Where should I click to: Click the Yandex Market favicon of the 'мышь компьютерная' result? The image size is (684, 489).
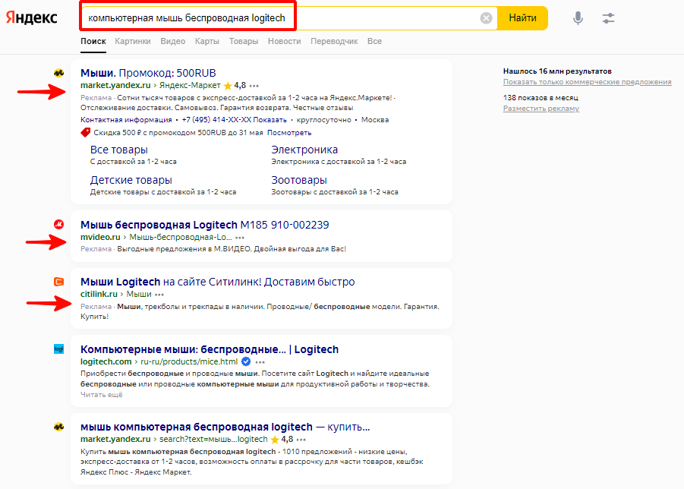tap(59, 427)
